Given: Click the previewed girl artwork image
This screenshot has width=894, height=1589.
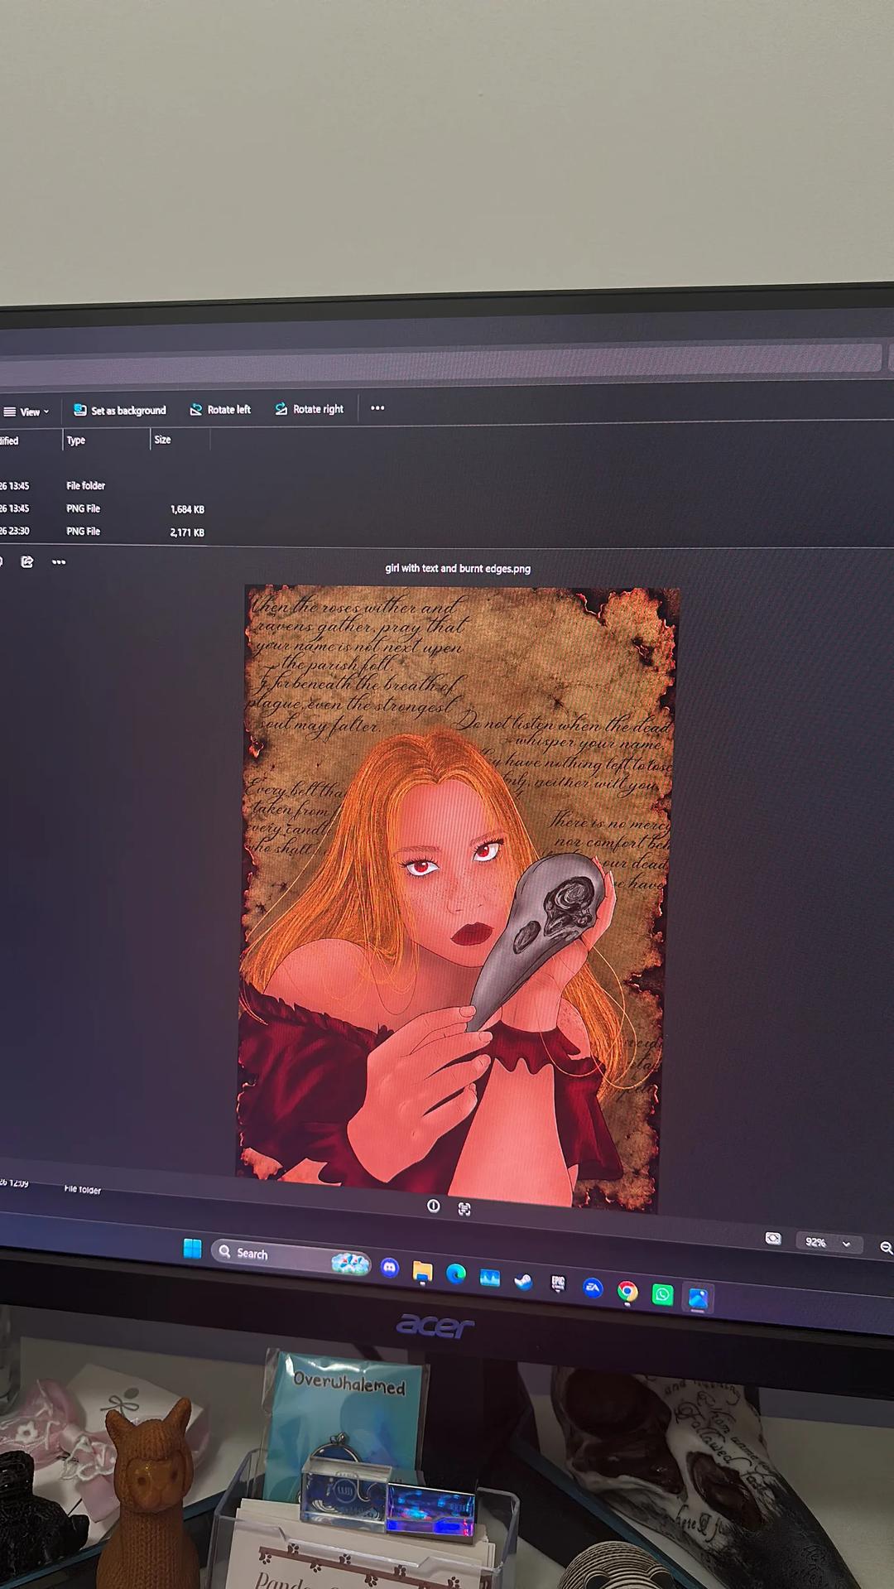Looking at the screenshot, I should (458, 898).
